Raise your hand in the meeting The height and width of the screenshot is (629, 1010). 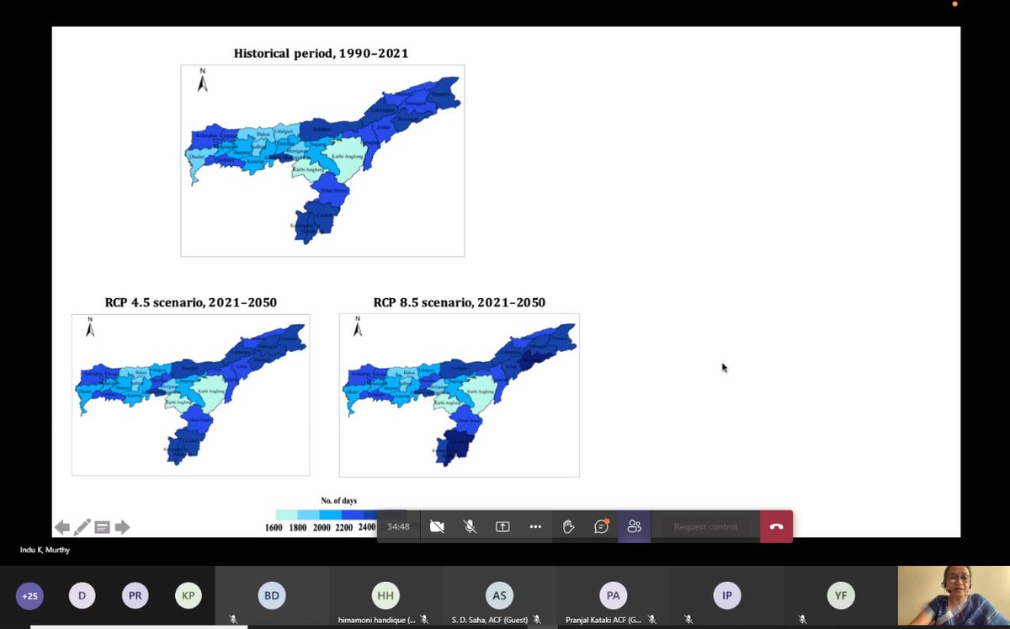pyautogui.click(x=568, y=526)
